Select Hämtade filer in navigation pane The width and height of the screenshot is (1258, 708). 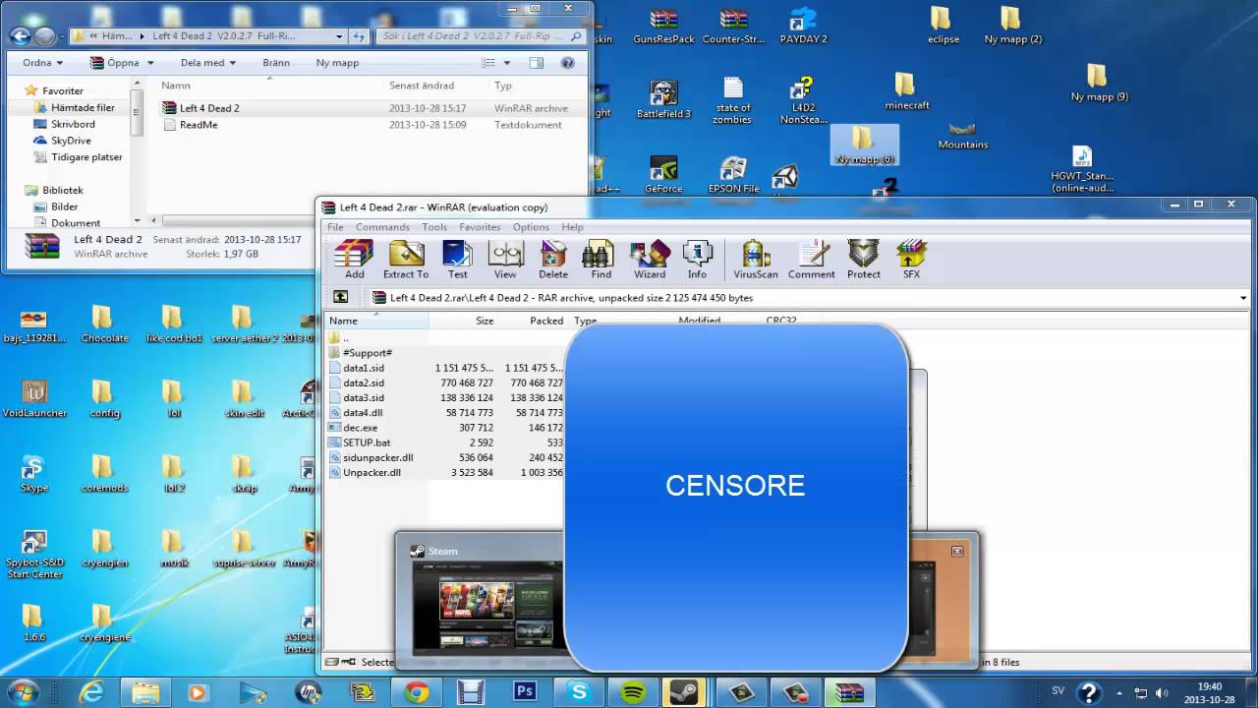[x=83, y=107]
